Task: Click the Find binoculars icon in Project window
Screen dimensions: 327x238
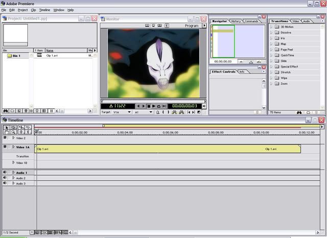Action: [6, 111]
